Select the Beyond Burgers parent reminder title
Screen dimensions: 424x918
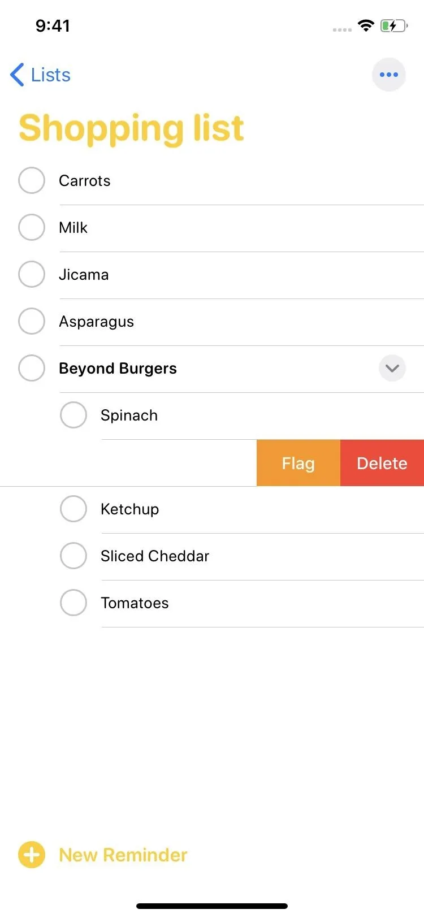[x=118, y=369]
